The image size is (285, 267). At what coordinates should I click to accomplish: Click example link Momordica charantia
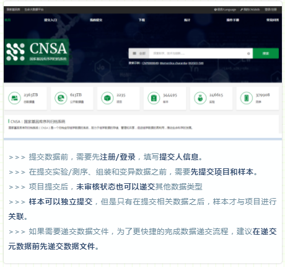pyautogui.click(x=173, y=63)
